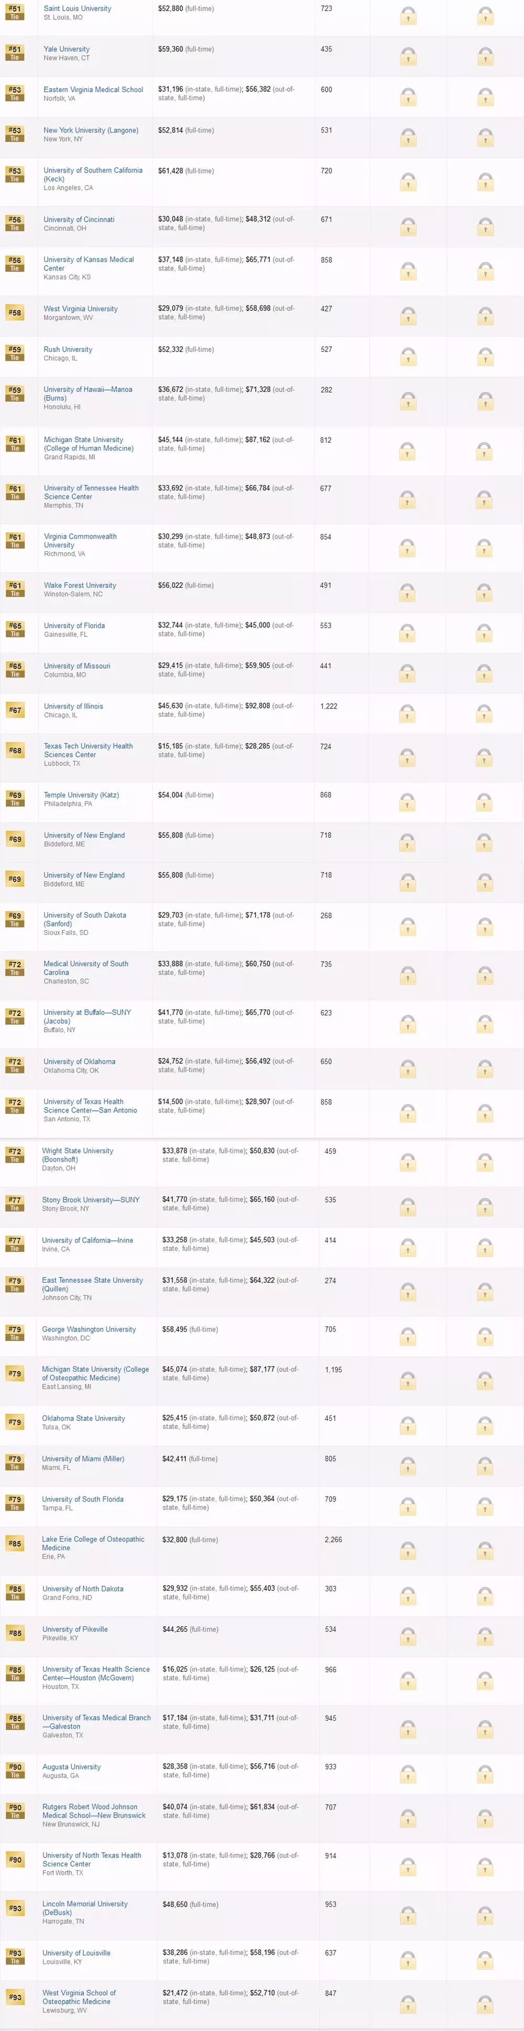Viewport: 524px width, 2031px height.
Task: Click the first lock icon in Saint Louis University row
Action: click(x=408, y=16)
